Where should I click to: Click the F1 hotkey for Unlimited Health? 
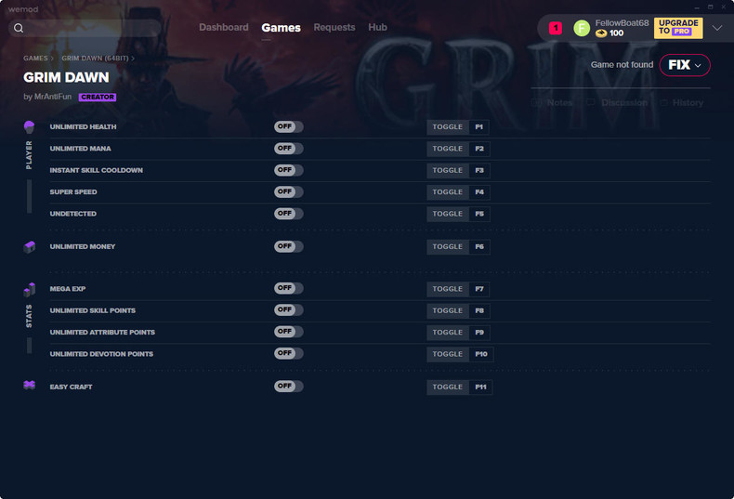coord(478,127)
